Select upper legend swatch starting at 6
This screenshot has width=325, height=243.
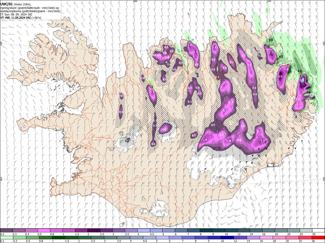point(181,231)
